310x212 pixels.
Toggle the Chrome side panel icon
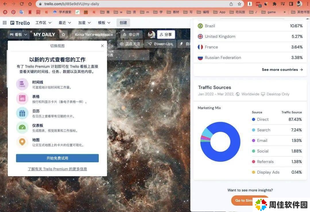point(291,4)
